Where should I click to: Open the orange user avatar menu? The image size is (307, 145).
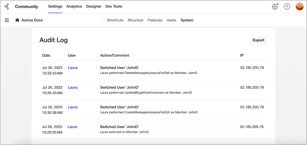click(299, 6)
